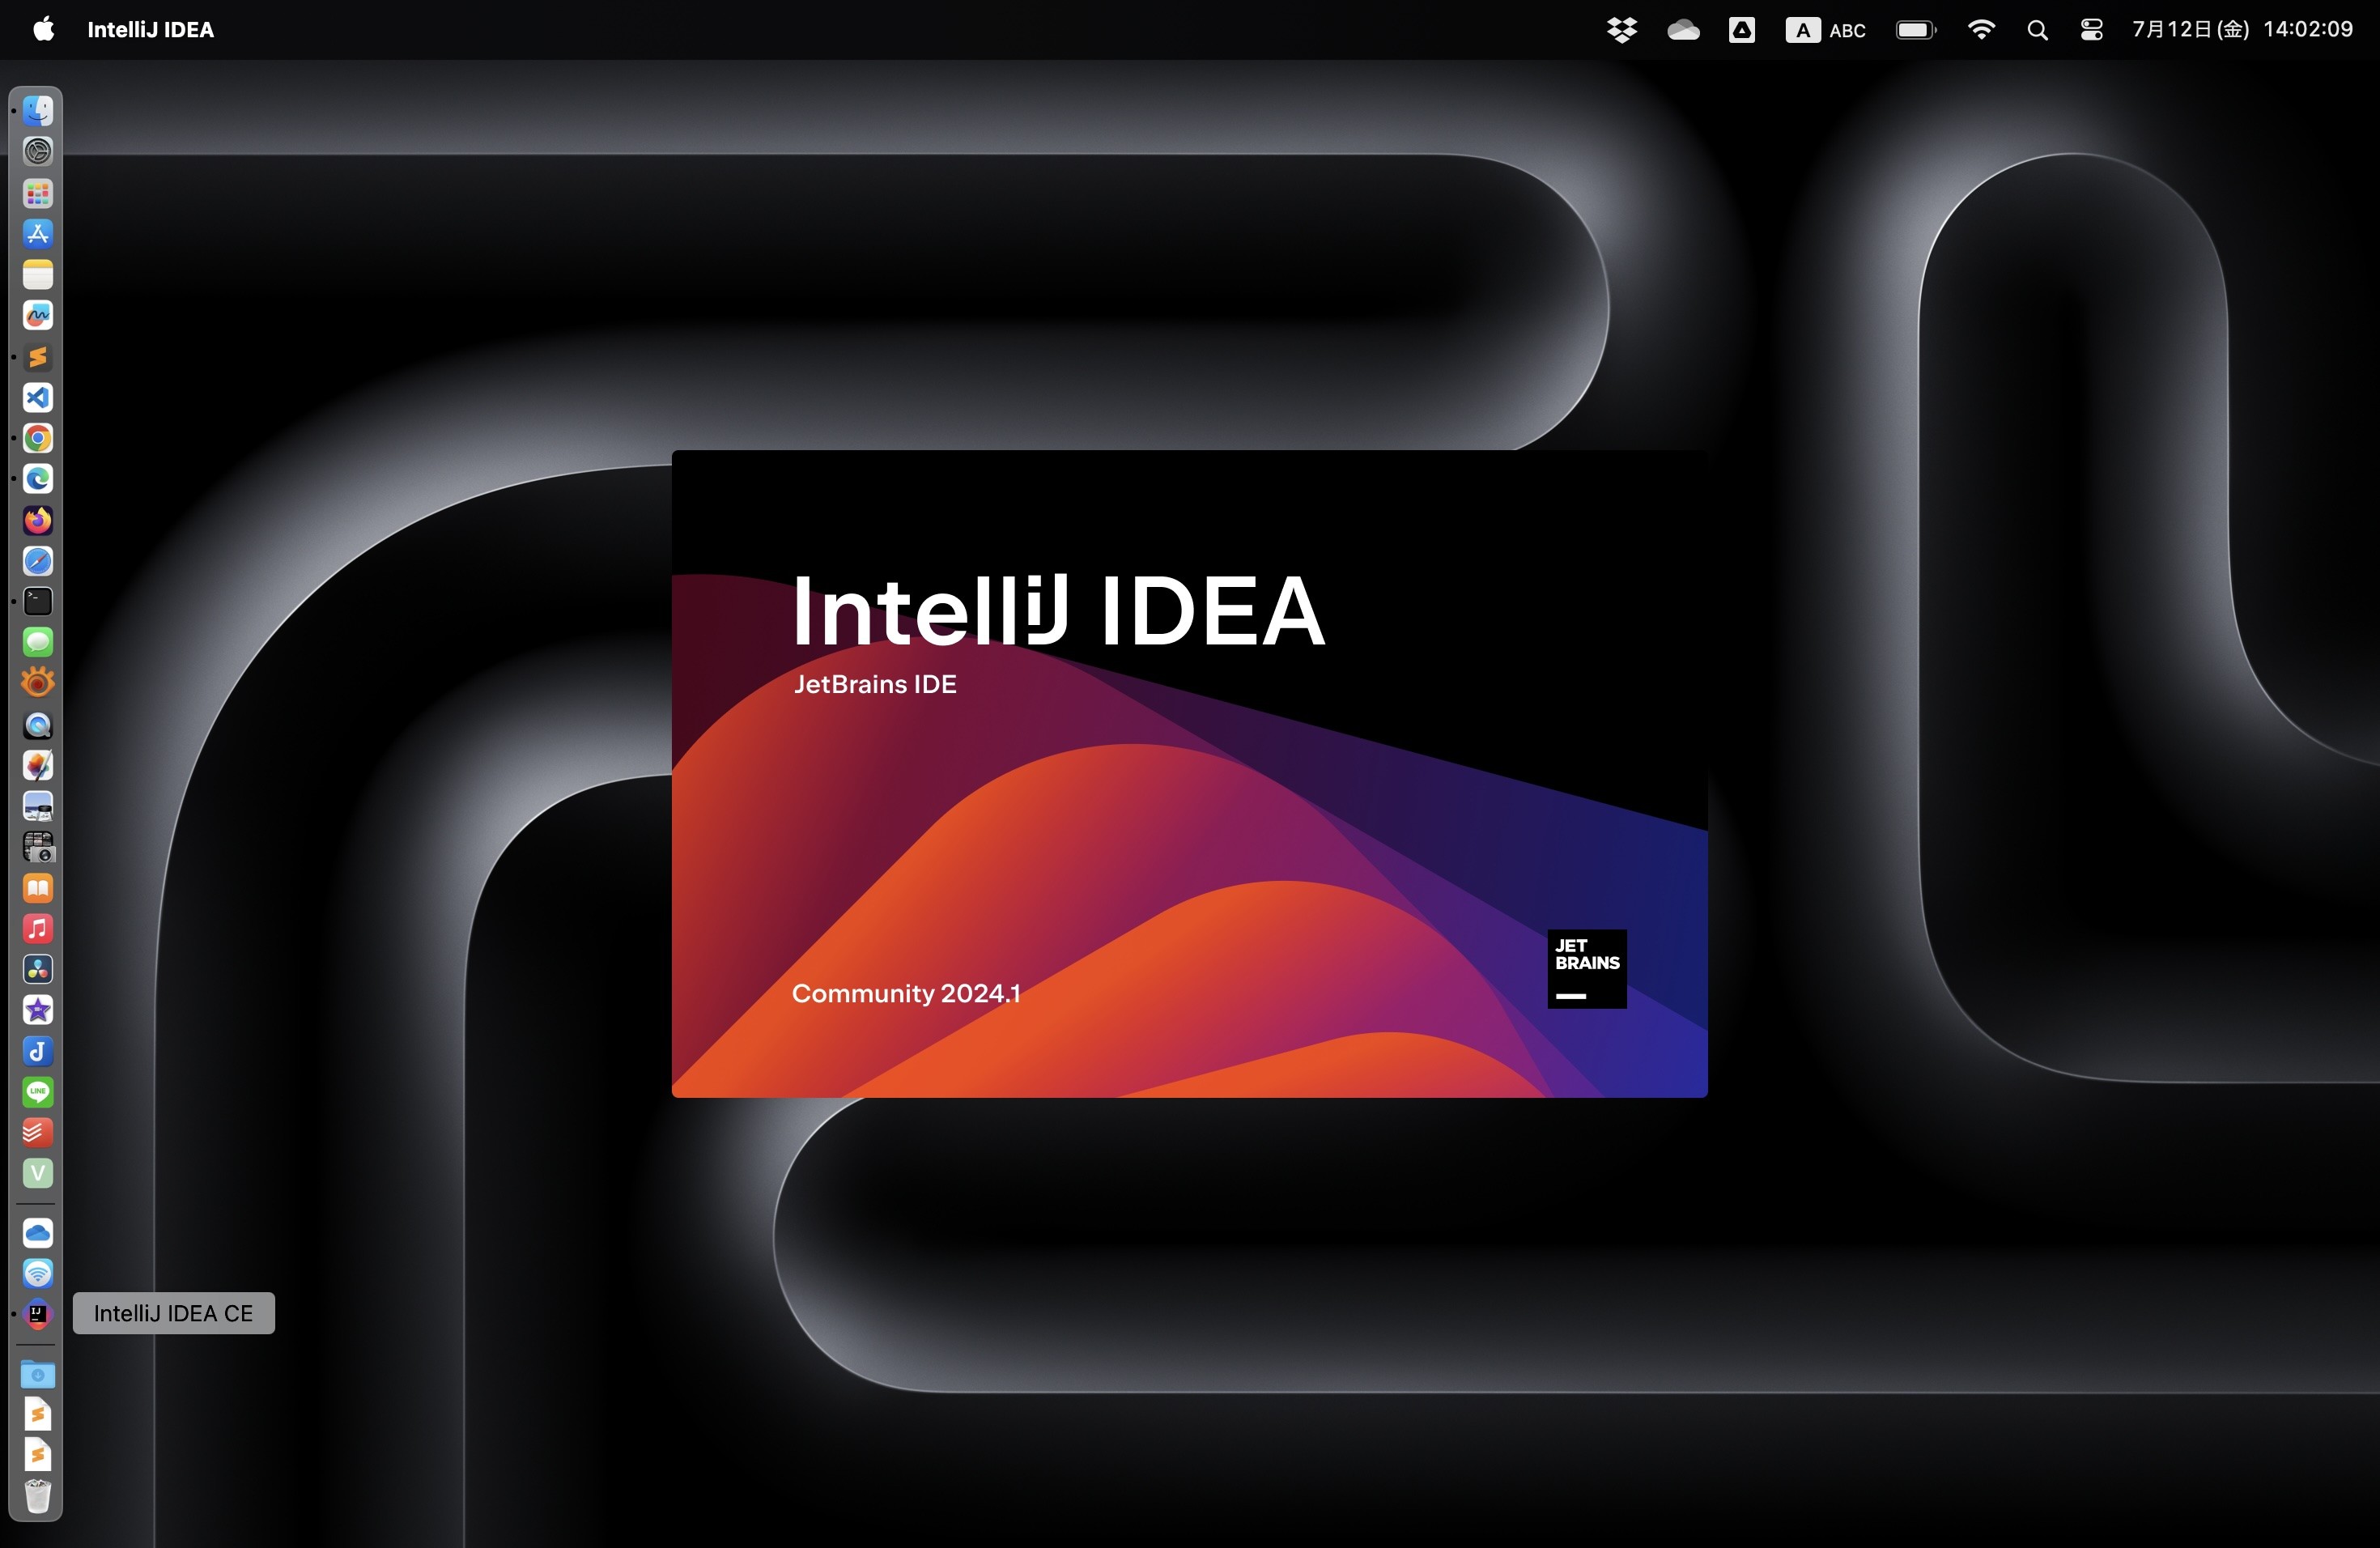Open Spotlight search

click(x=2037, y=30)
